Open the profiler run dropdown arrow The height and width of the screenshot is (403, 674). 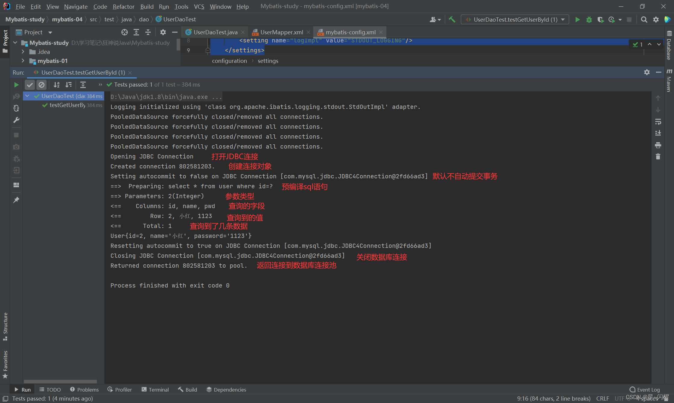tap(620, 20)
